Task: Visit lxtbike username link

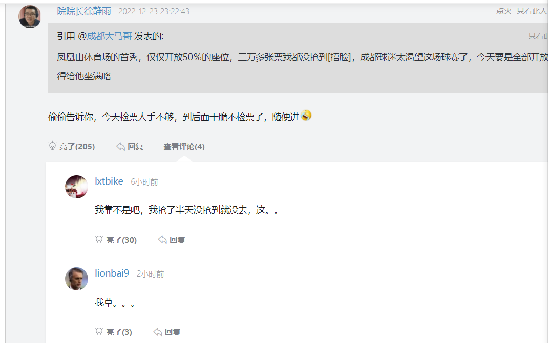Action: click(x=109, y=181)
